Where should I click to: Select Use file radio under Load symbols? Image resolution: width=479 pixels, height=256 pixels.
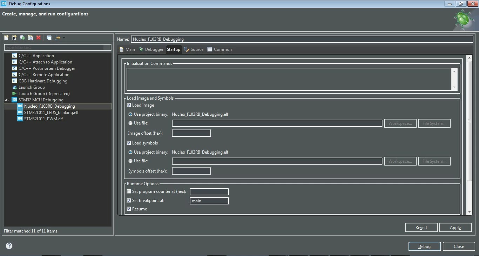coord(130,161)
